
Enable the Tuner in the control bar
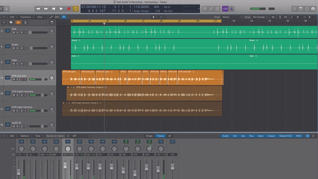click(x=211, y=8)
